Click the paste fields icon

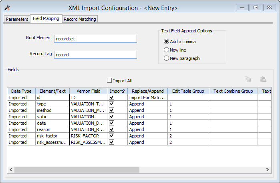click(263, 79)
